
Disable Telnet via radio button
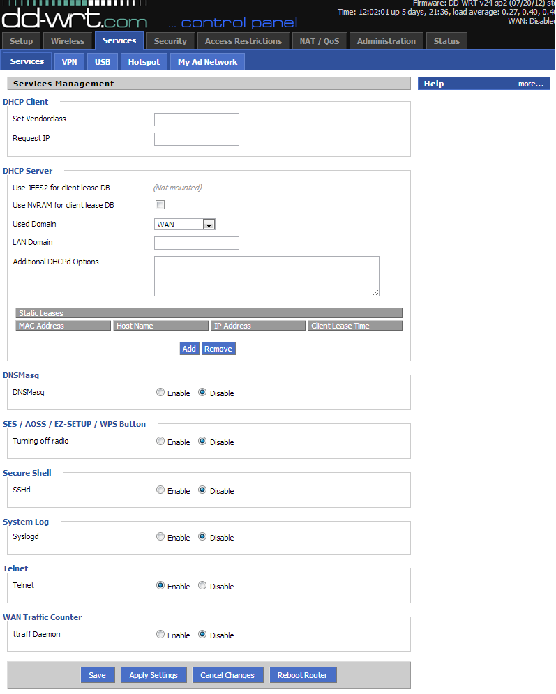(x=202, y=586)
